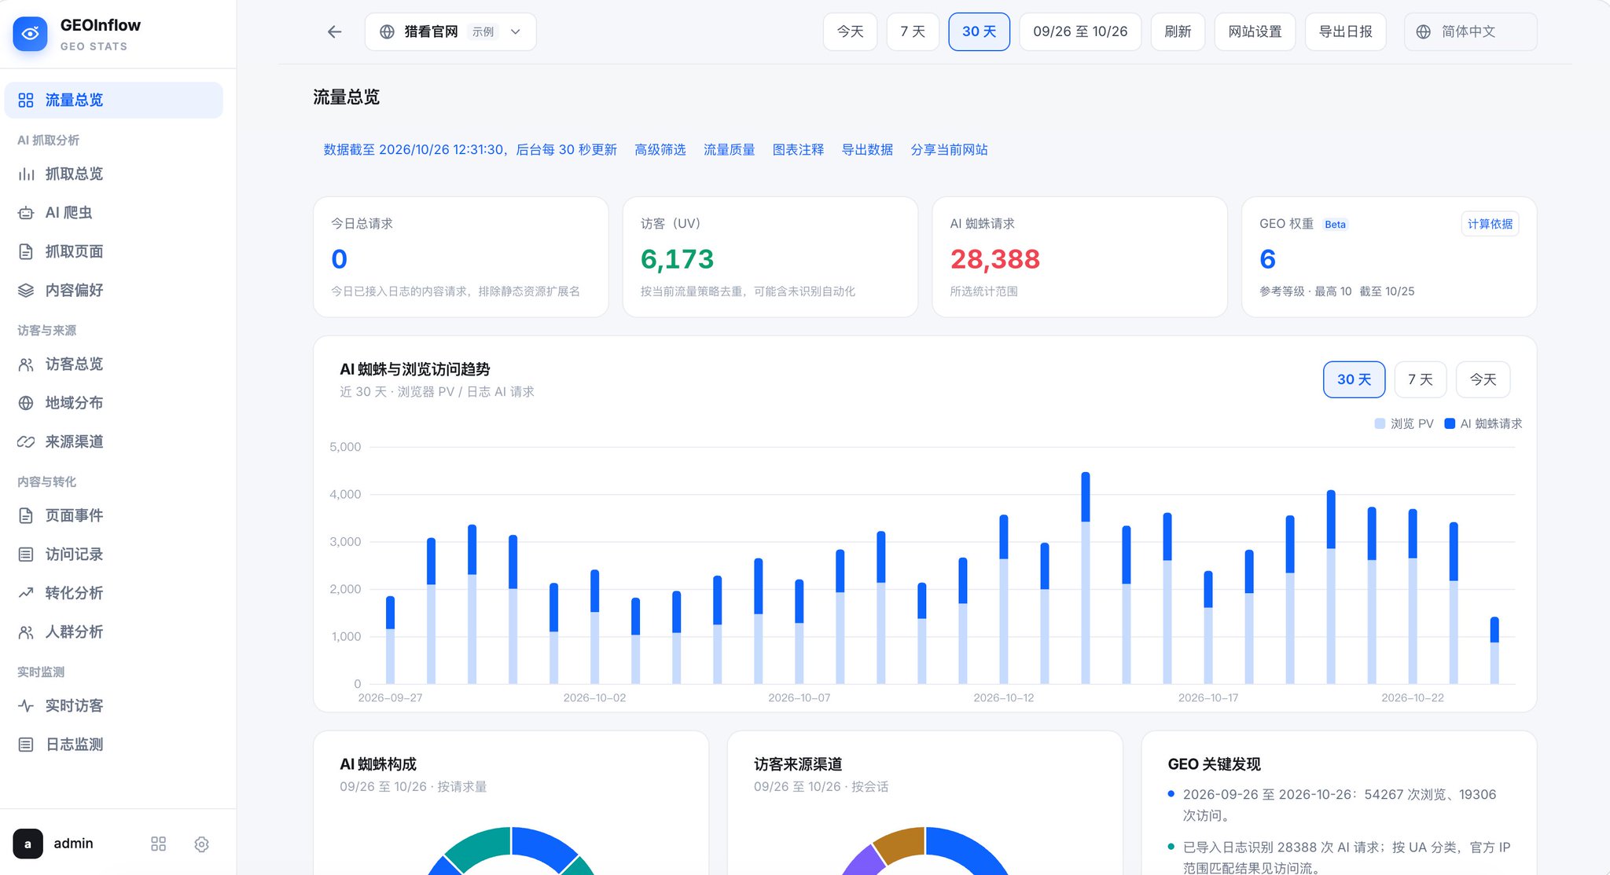Click the 抓取总览 bar chart icon
Image resolution: width=1610 pixels, height=875 pixels.
click(26, 174)
